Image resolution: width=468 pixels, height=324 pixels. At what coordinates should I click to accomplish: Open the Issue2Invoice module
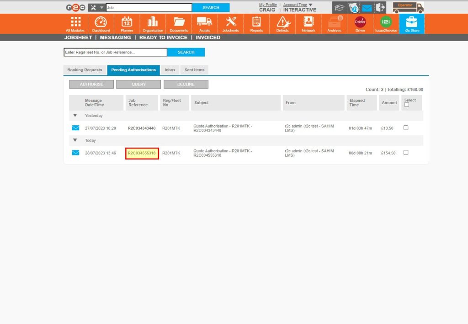[386, 23]
